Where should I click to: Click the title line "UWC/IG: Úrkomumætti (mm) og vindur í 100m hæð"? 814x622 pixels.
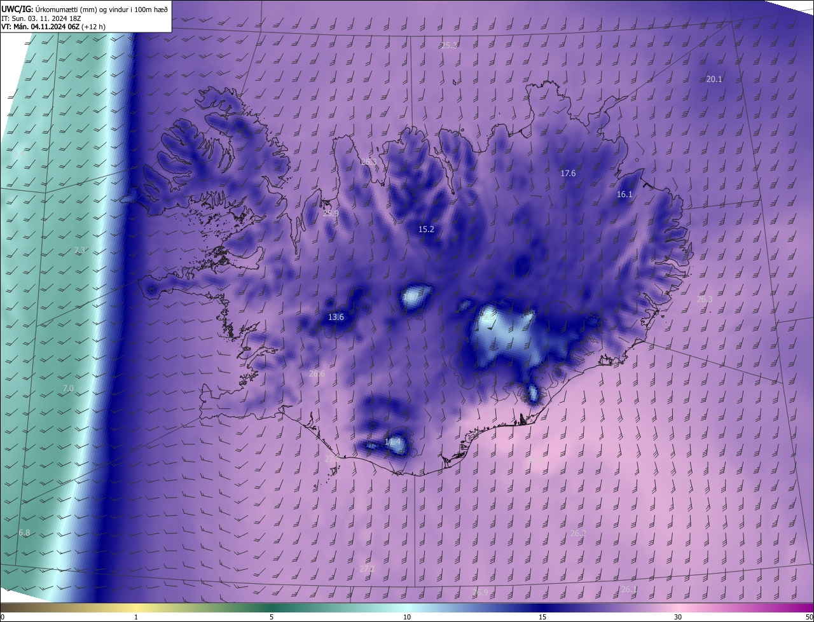[x=85, y=9]
